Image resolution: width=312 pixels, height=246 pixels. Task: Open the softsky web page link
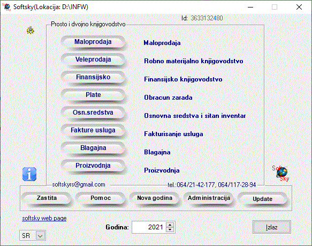point(44,218)
